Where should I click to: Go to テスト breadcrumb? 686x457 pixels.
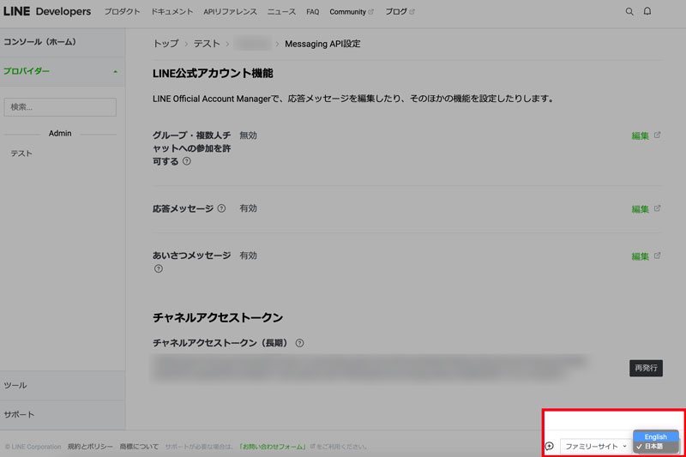point(207,44)
